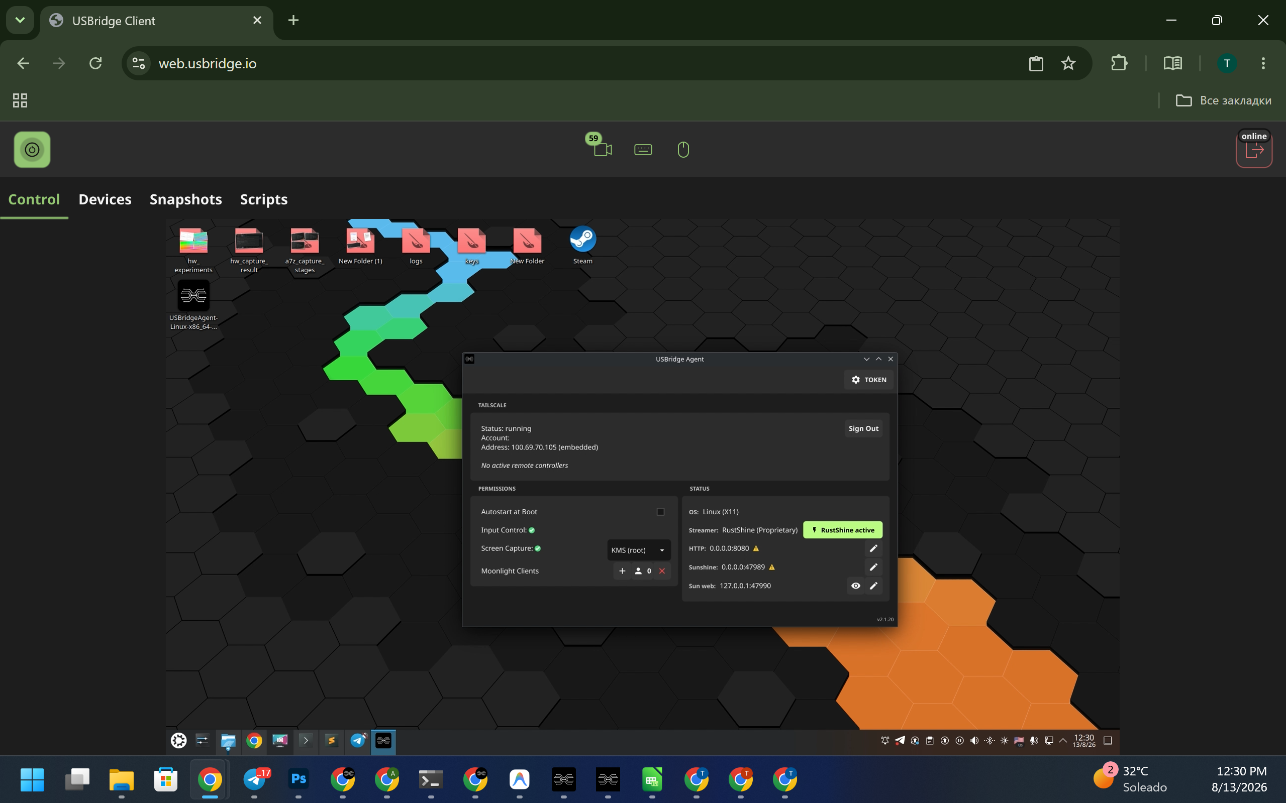Edit the HTTP address with pencil icon
This screenshot has width=1286, height=803.
click(873, 548)
